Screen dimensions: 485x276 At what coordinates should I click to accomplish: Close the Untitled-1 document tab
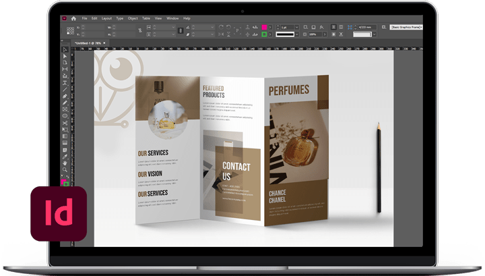(104, 43)
